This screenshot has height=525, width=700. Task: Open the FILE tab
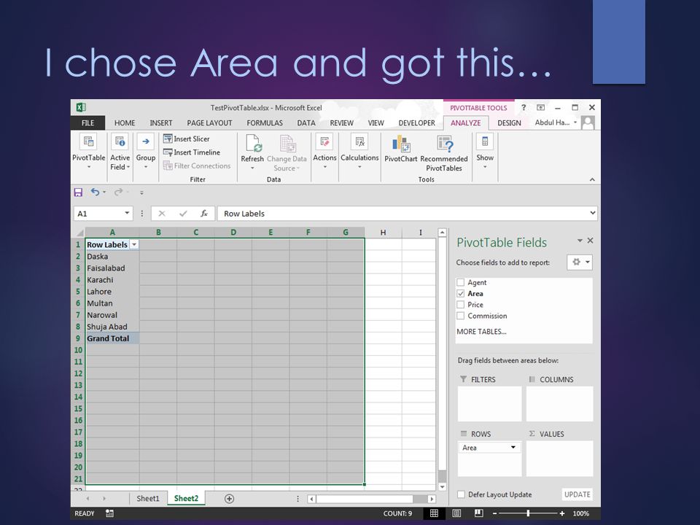(x=88, y=122)
